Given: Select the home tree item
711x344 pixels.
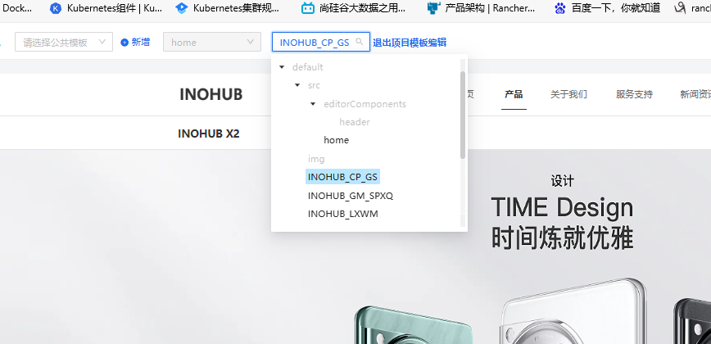Looking at the screenshot, I should (337, 140).
